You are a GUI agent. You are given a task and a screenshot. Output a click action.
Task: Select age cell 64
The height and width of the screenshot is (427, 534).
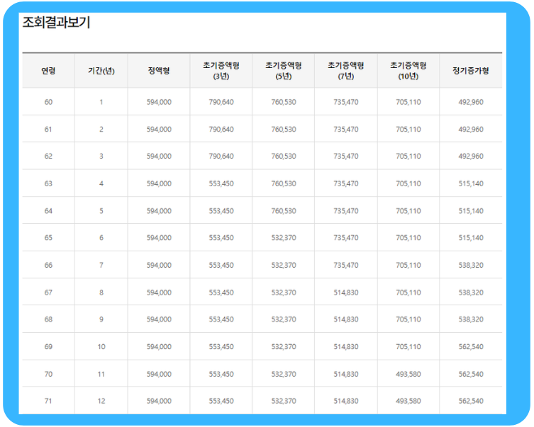click(x=48, y=211)
